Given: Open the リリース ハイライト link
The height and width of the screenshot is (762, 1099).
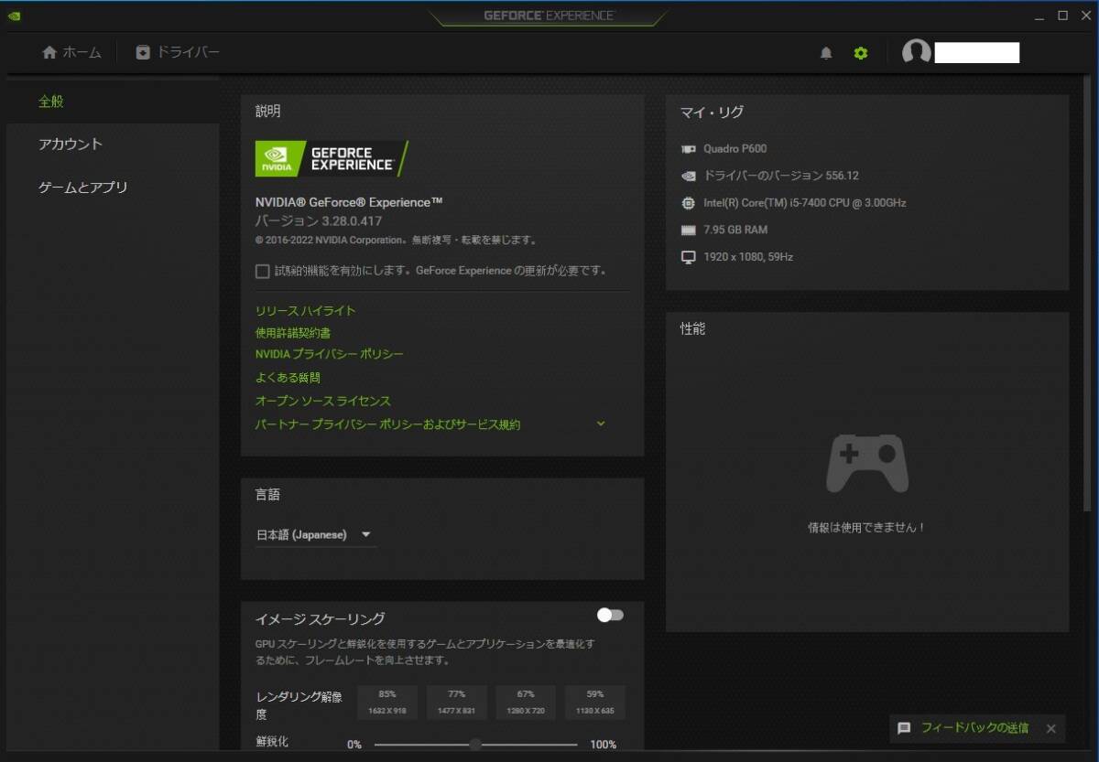Looking at the screenshot, I should click(306, 311).
